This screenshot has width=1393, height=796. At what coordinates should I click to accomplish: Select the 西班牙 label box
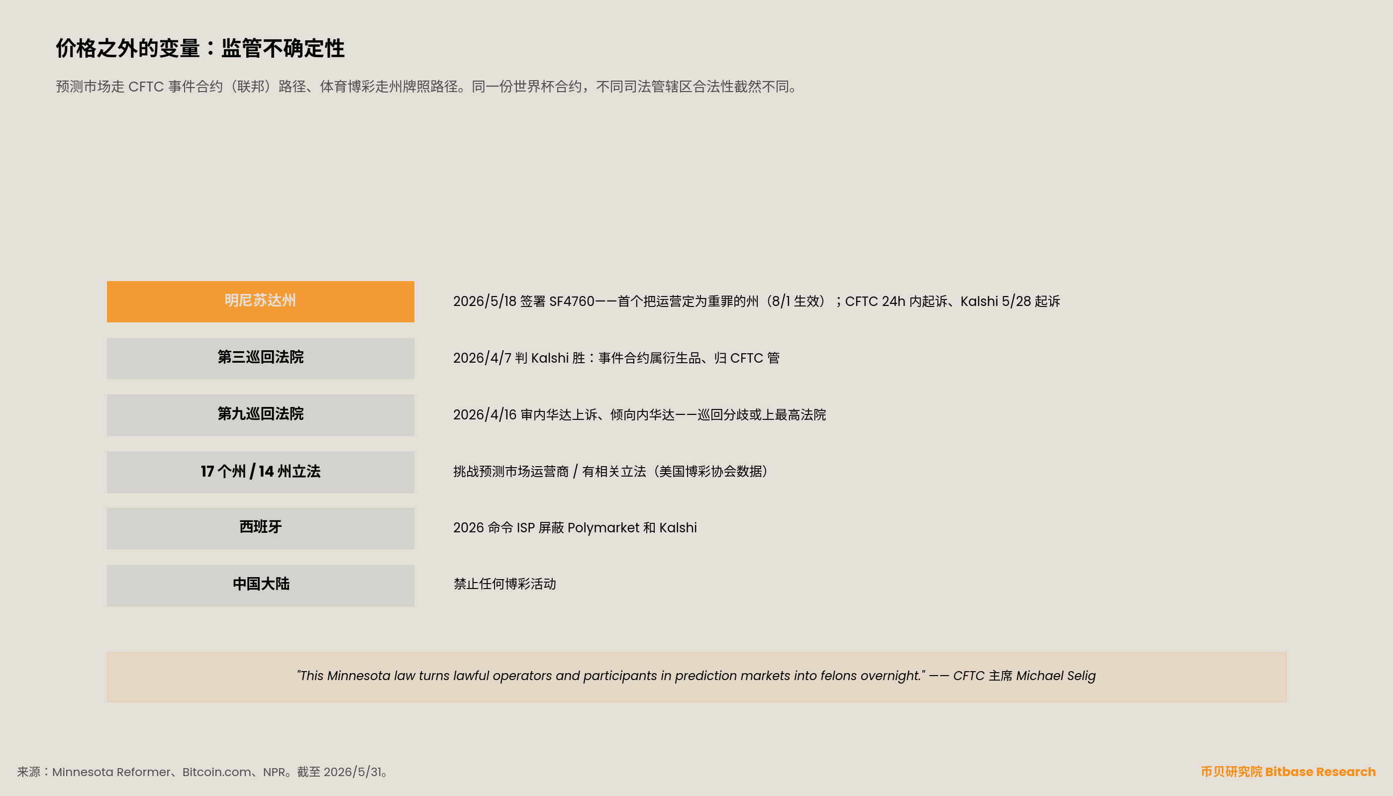(260, 528)
